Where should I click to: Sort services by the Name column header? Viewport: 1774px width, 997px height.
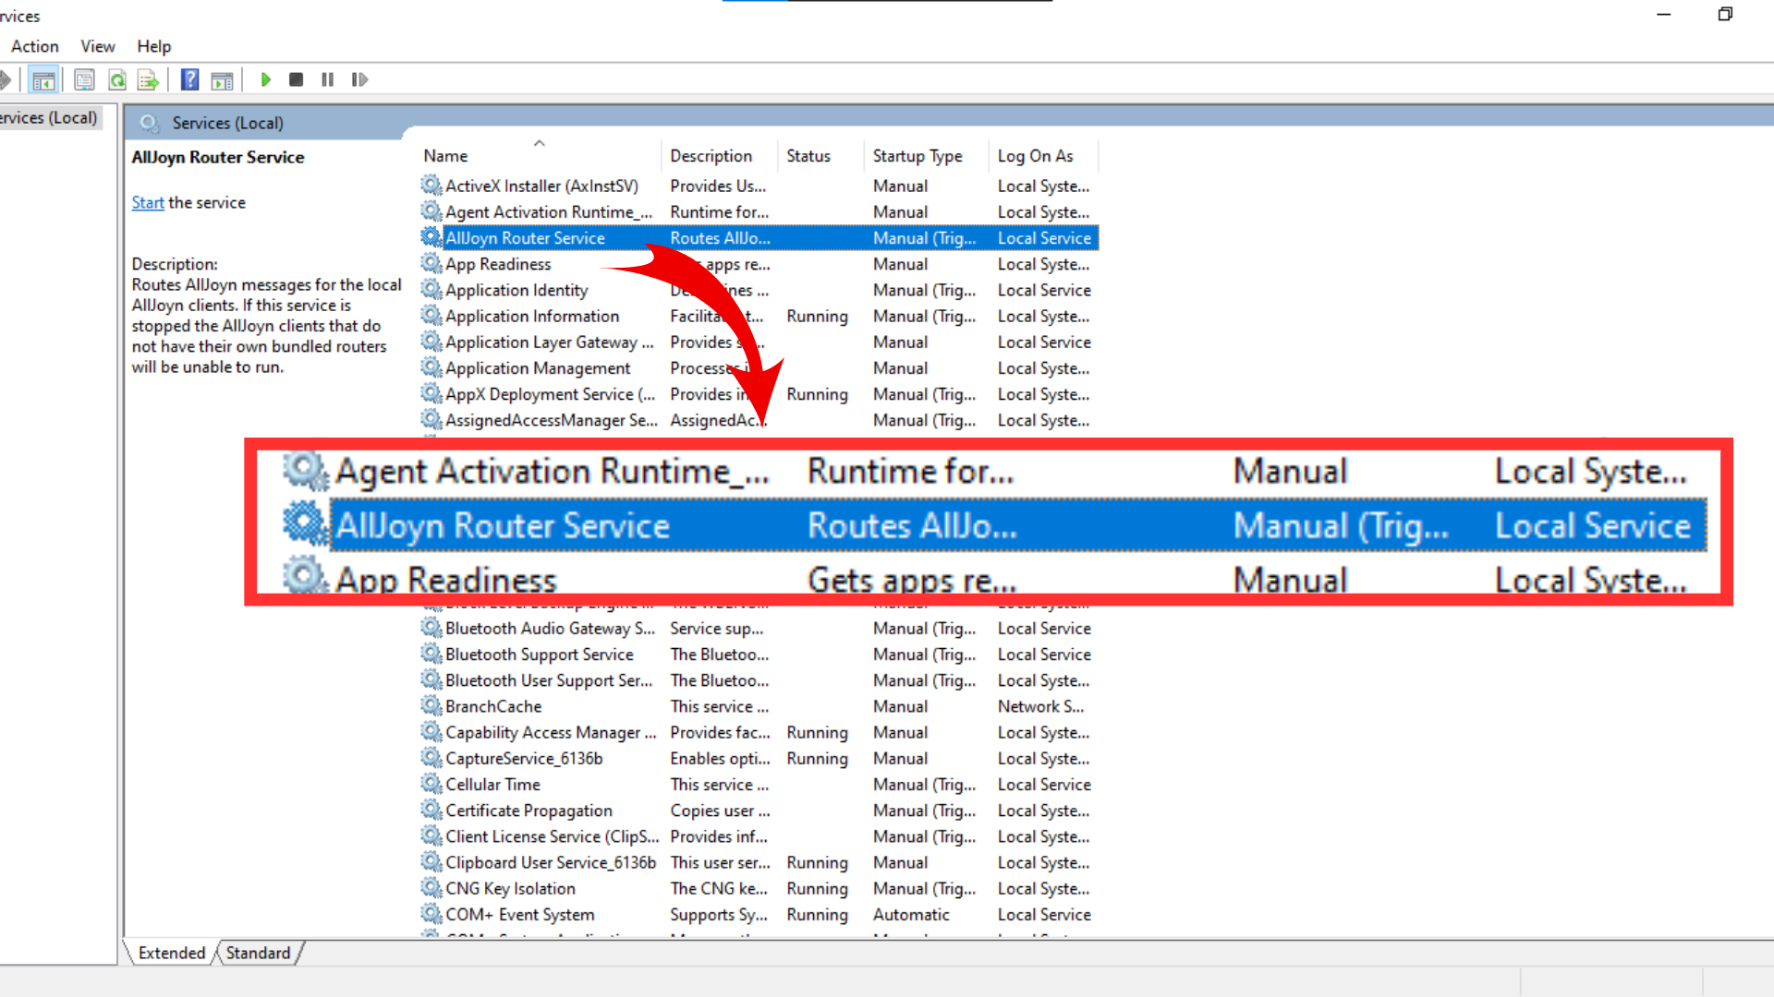pyautogui.click(x=445, y=156)
